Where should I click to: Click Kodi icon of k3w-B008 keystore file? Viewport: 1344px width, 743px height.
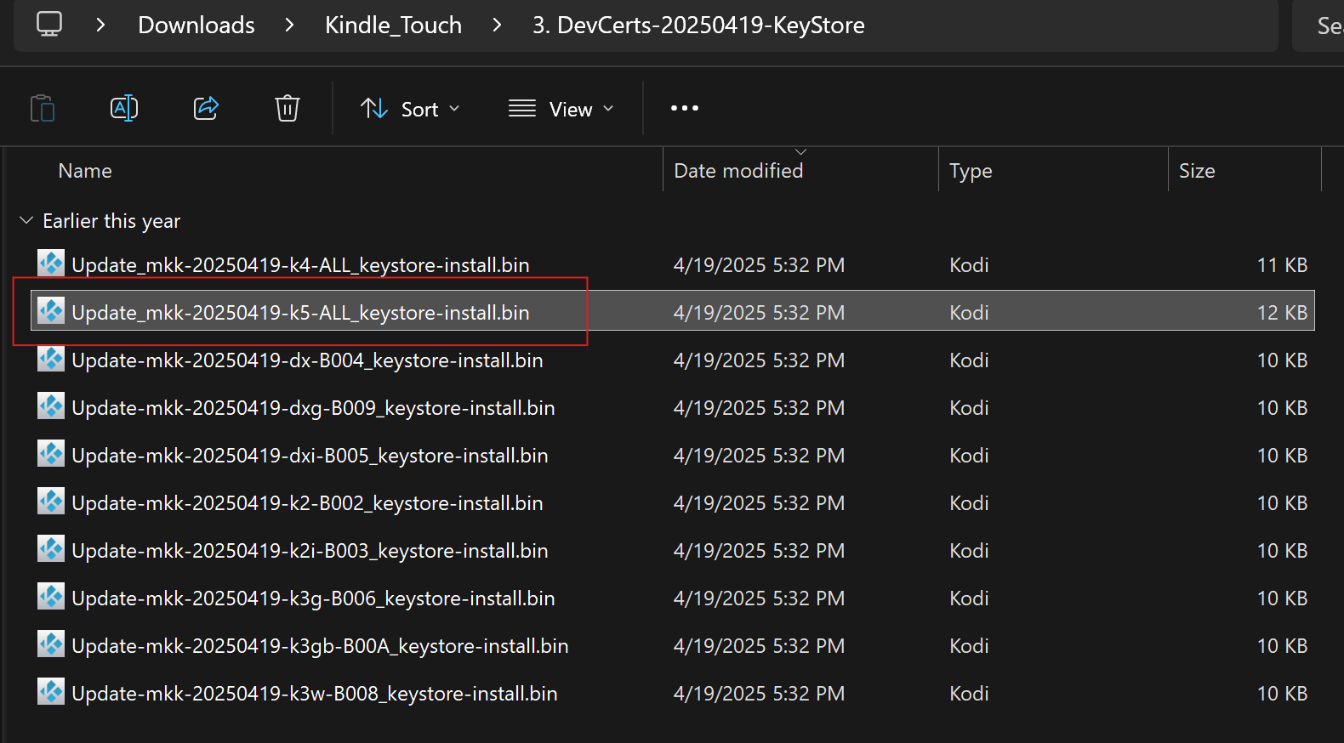tap(51, 692)
